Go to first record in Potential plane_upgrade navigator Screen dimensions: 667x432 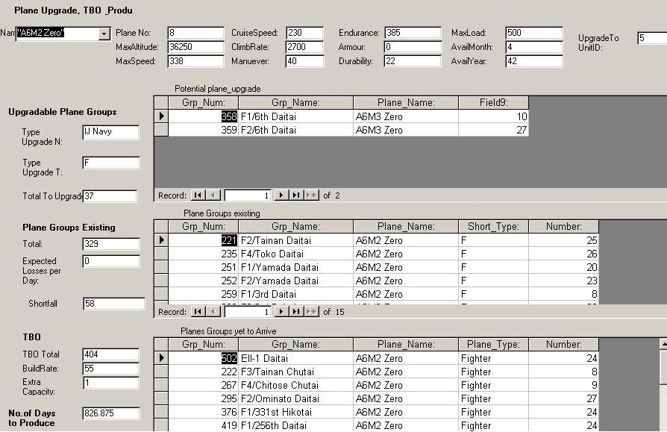[198, 195]
